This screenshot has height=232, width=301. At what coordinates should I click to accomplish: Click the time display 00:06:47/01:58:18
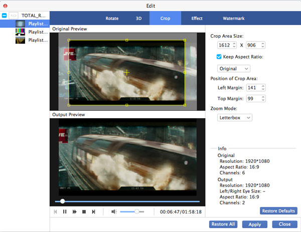click(181, 211)
